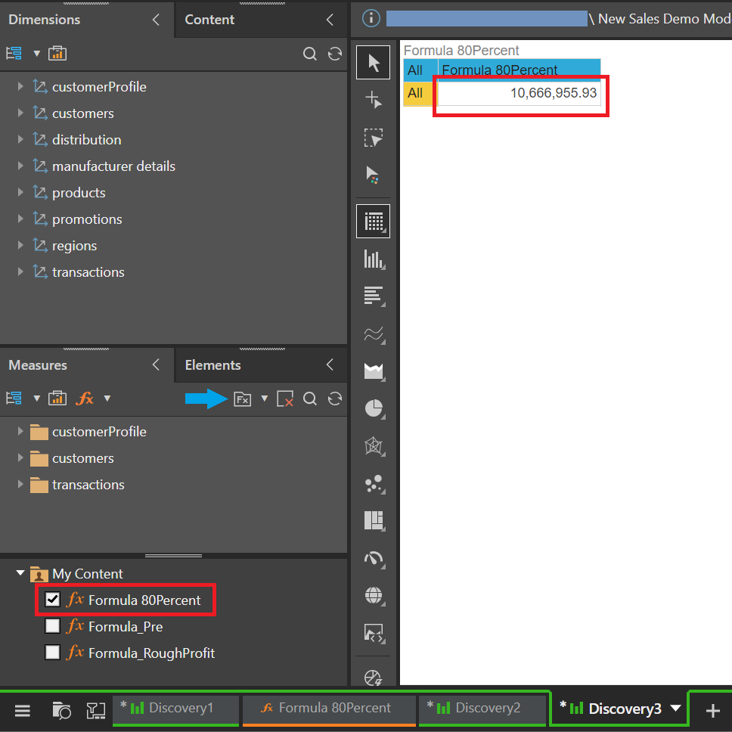Image resolution: width=732 pixels, height=732 pixels.
Task: Collapse the Measures panel chevron
Action: pos(156,365)
